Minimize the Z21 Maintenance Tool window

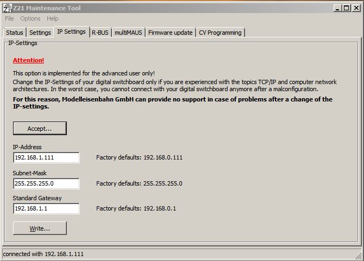click(x=337, y=8)
